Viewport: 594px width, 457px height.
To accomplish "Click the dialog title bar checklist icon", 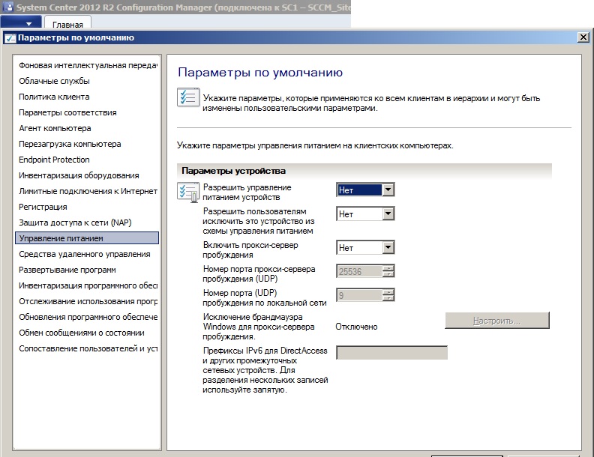I will click(10, 37).
